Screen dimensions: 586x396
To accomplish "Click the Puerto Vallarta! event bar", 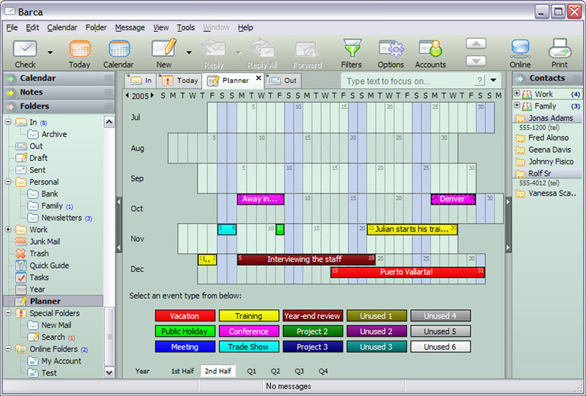I will click(x=408, y=272).
